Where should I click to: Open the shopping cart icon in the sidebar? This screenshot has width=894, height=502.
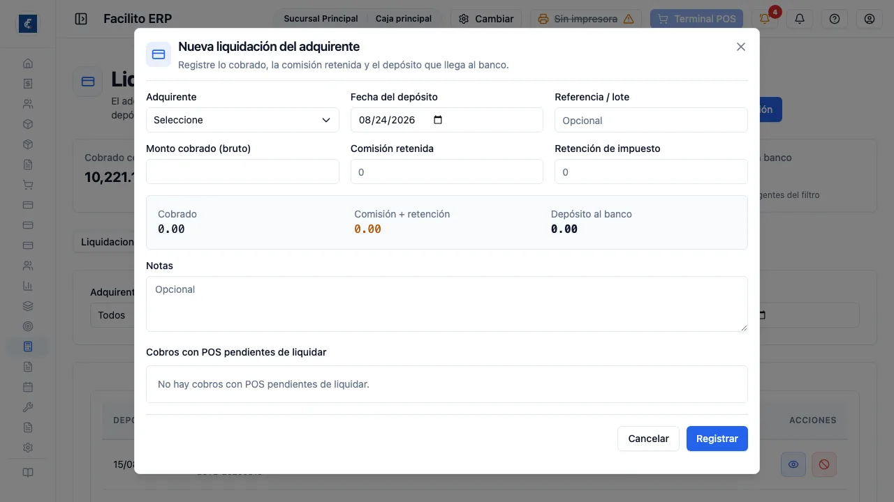coord(28,185)
